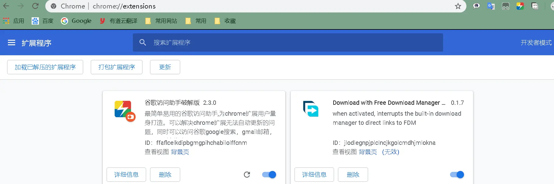Open the eye speech-bubble extension icon

[476, 6]
